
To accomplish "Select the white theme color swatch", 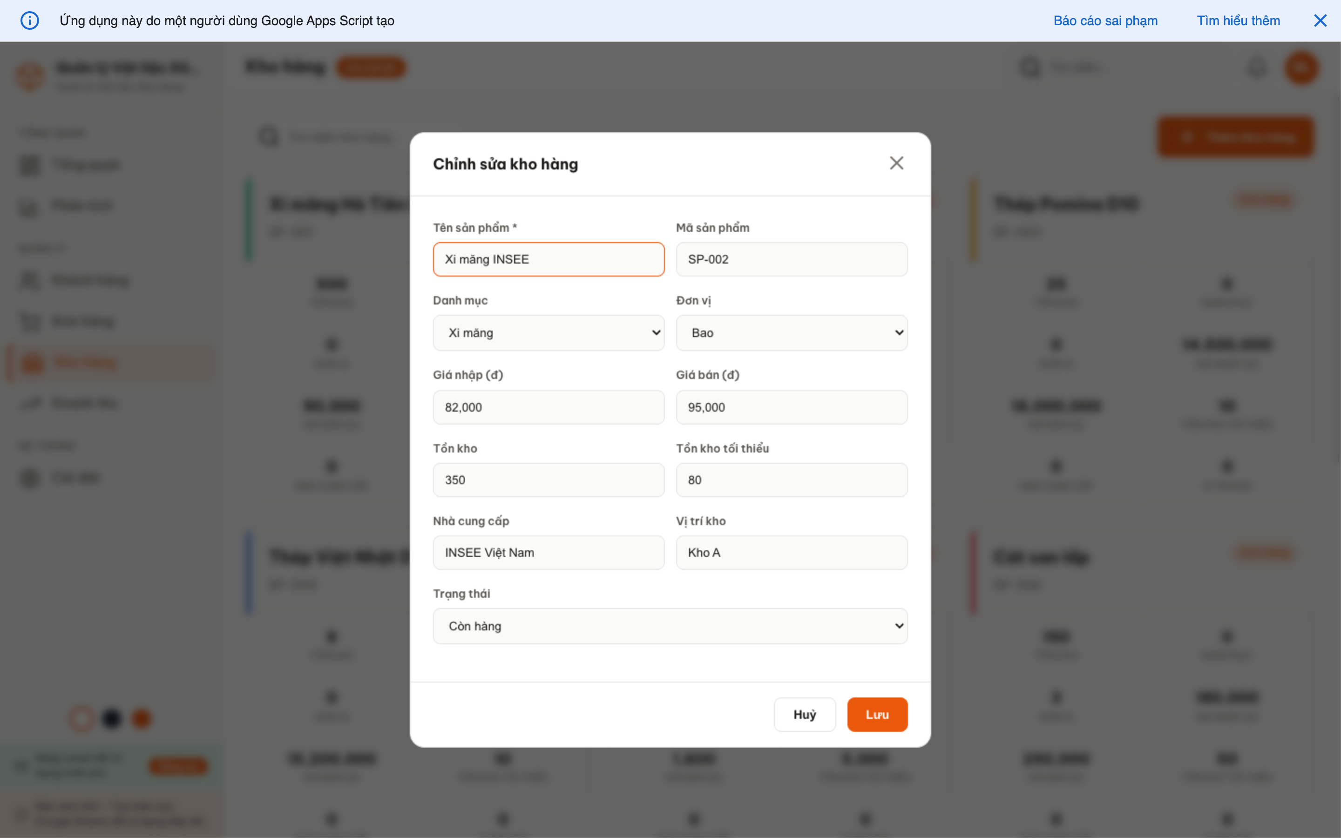I will [x=81, y=719].
